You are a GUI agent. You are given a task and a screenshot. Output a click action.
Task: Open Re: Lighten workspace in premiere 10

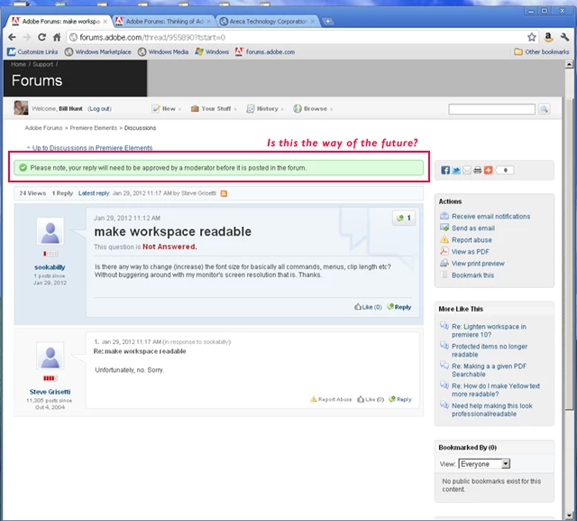pos(489,330)
